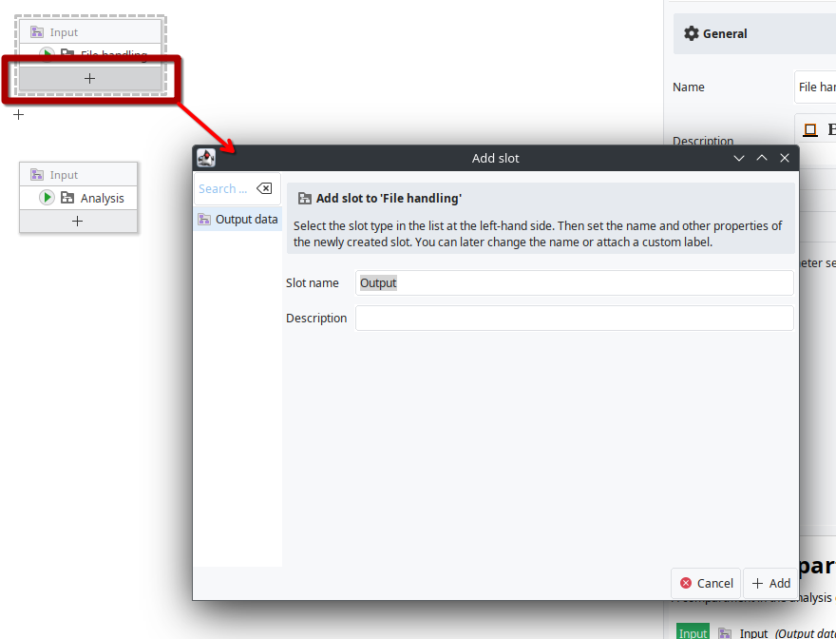Pick text color in description toolbar
The height and width of the screenshot is (639, 836).
pyautogui.click(x=810, y=129)
